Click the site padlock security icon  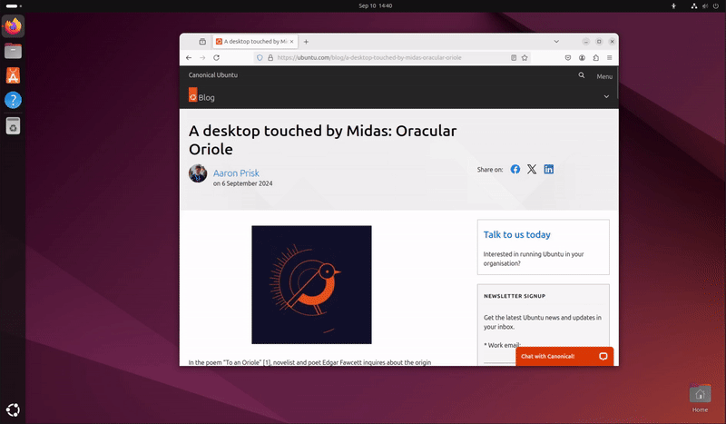[x=270, y=58]
